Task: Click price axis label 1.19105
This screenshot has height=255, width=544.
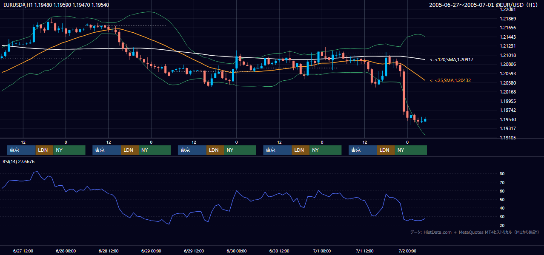Action: tap(508, 138)
